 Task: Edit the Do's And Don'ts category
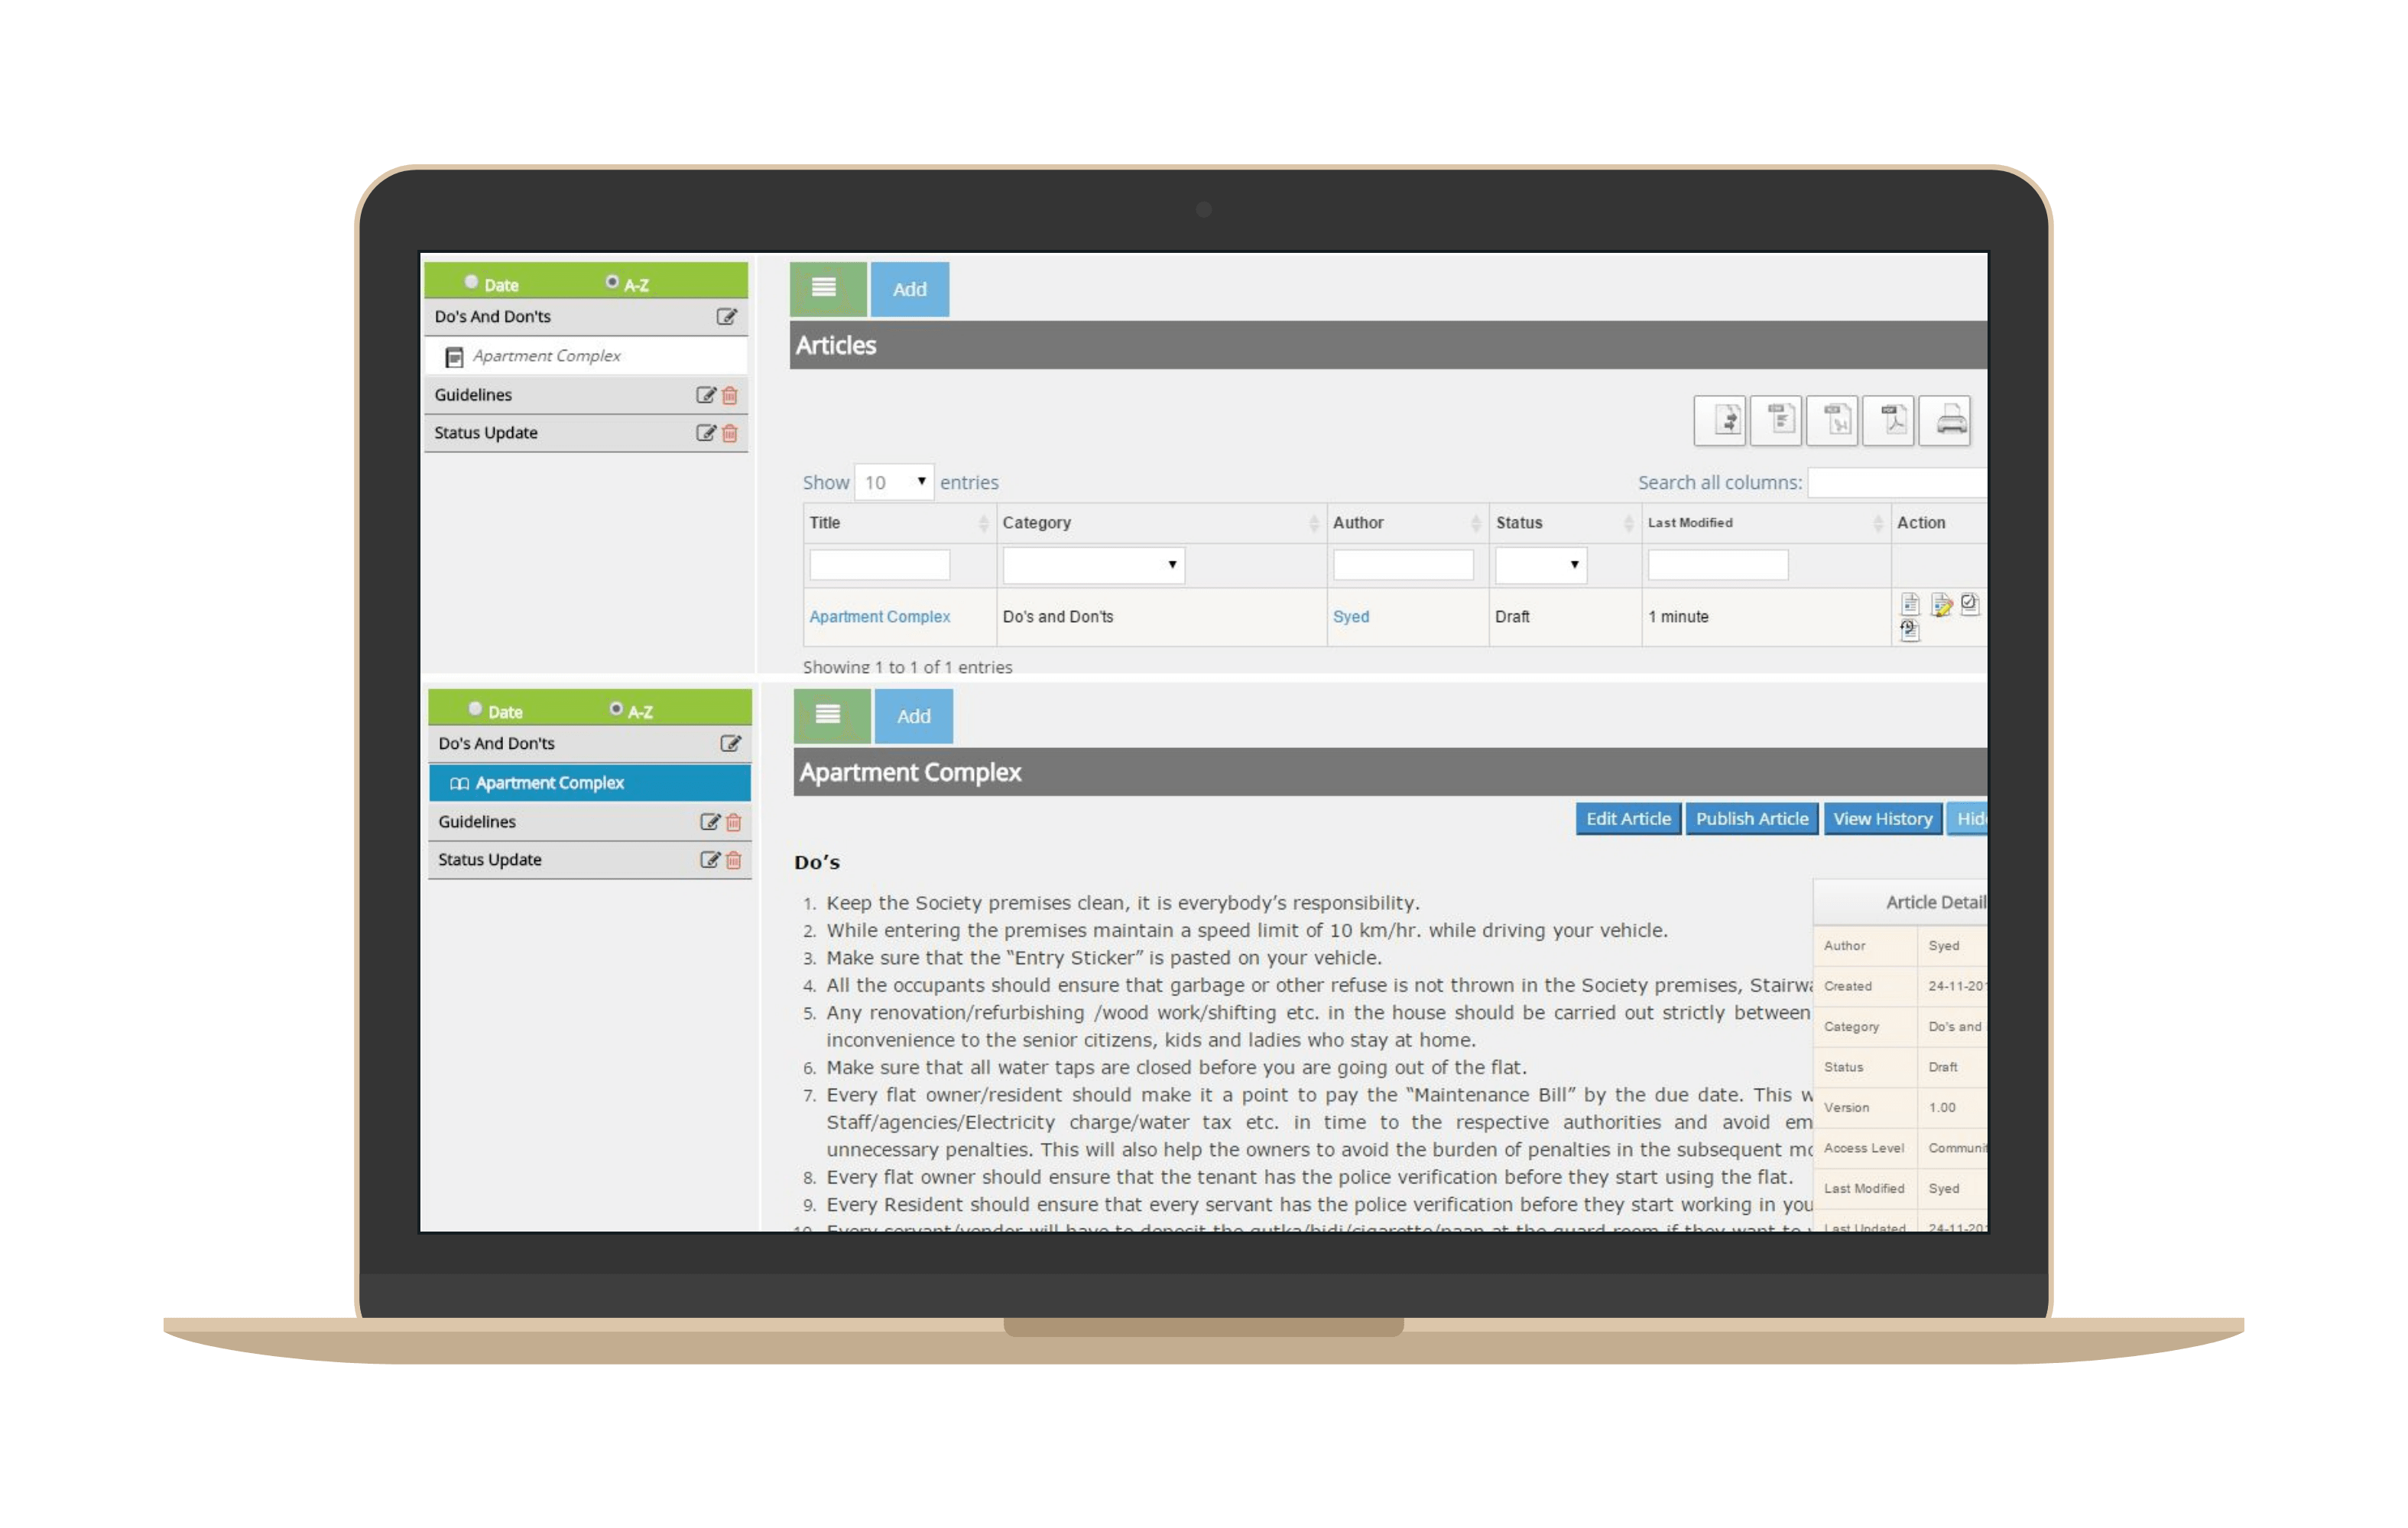pyautogui.click(x=728, y=317)
